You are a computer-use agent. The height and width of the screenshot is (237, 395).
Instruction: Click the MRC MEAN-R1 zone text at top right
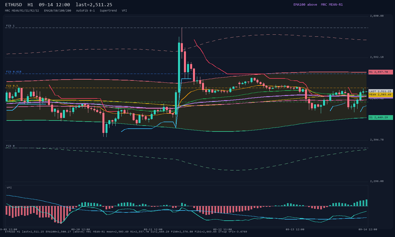(x=332, y=5)
